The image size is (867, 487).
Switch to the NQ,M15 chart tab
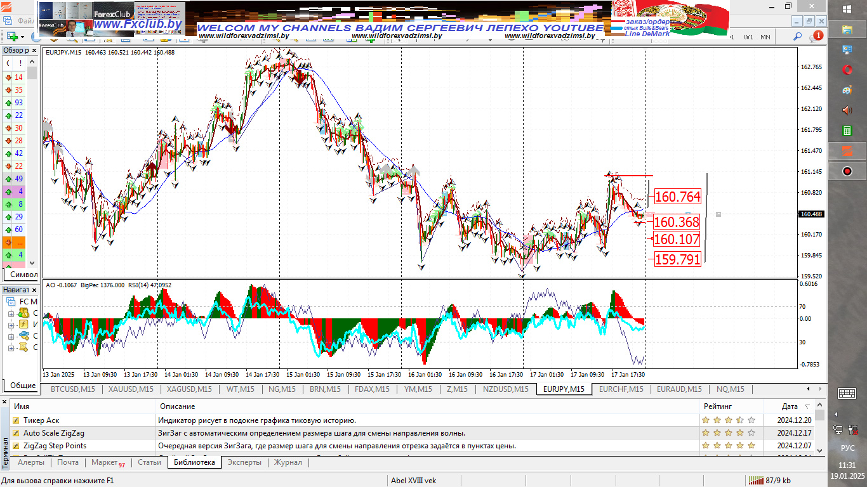point(730,389)
